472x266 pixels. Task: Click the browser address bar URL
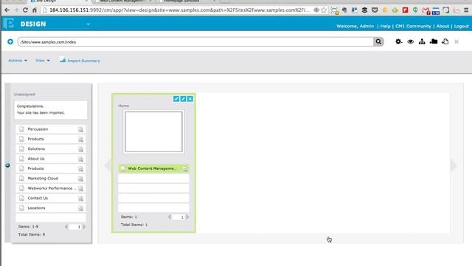(179, 10)
